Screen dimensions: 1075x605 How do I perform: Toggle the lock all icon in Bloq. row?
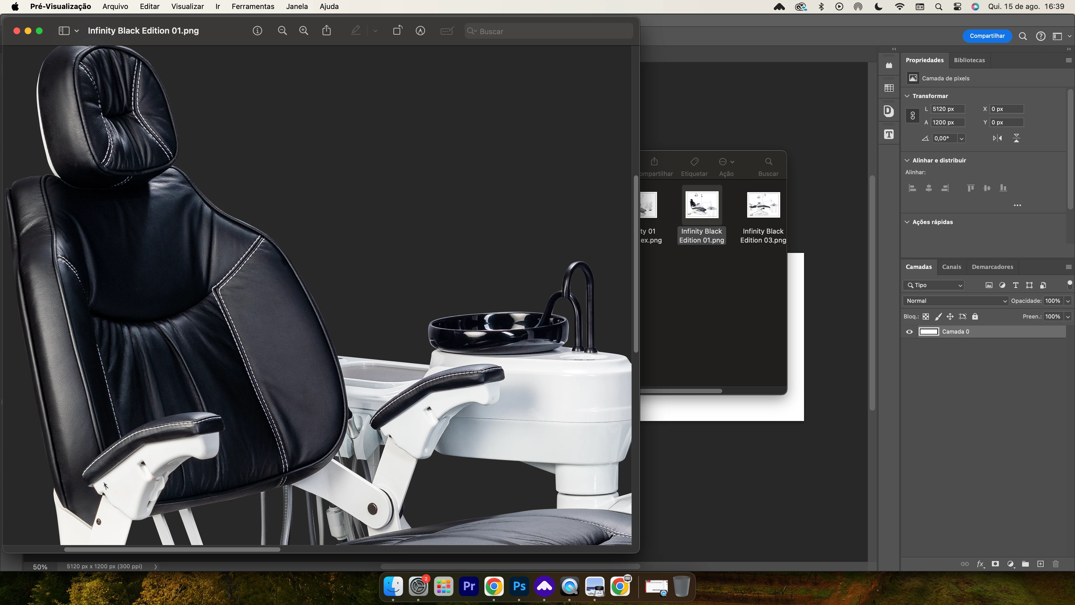975,317
